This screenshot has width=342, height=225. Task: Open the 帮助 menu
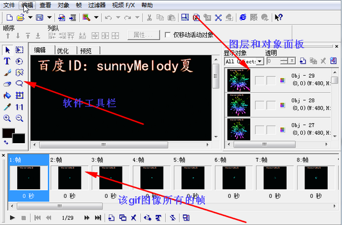(x=147, y=5)
